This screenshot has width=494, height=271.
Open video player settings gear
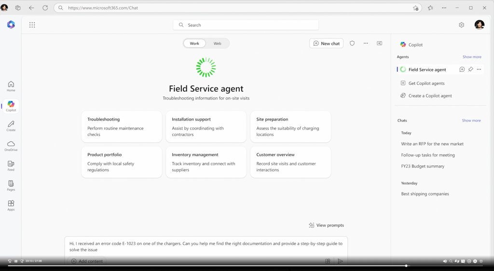click(475, 261)
